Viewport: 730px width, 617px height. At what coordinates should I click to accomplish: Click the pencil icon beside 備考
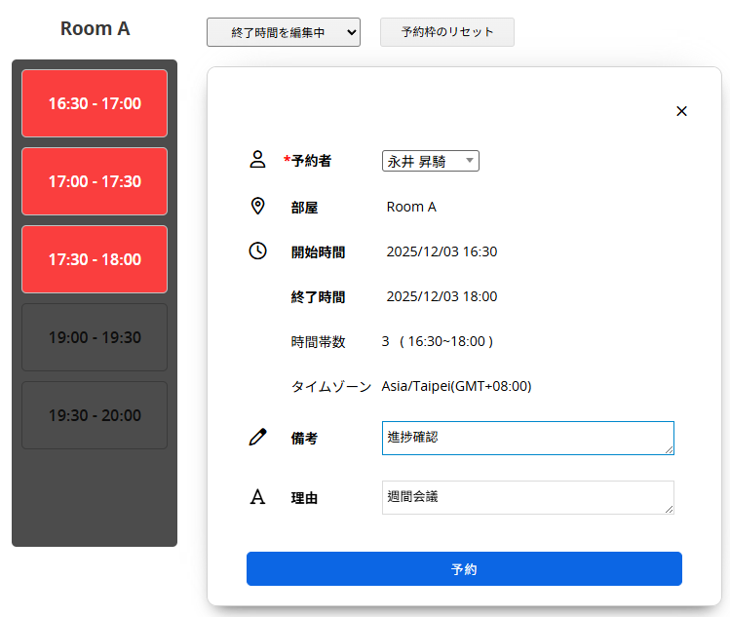click(257, 438)
